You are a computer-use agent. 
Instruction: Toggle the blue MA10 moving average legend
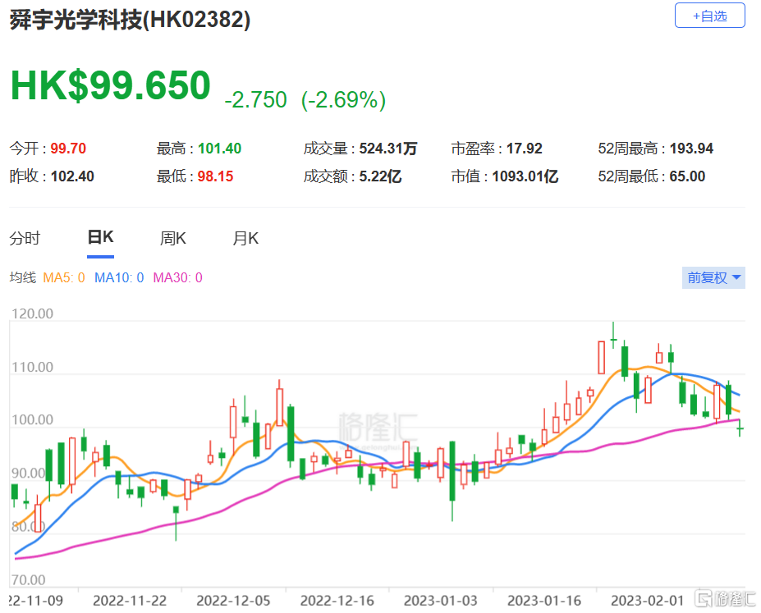(119, 278)
